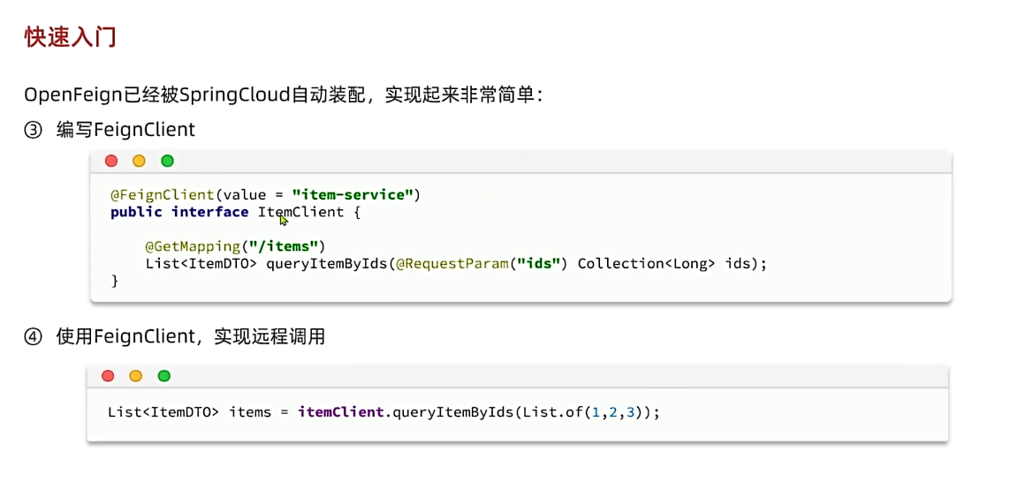This screenshot has height=482, width=1010.
Task: Click the circled number ④ step marker
Action: pyautogui.click(x=33, y=336)
